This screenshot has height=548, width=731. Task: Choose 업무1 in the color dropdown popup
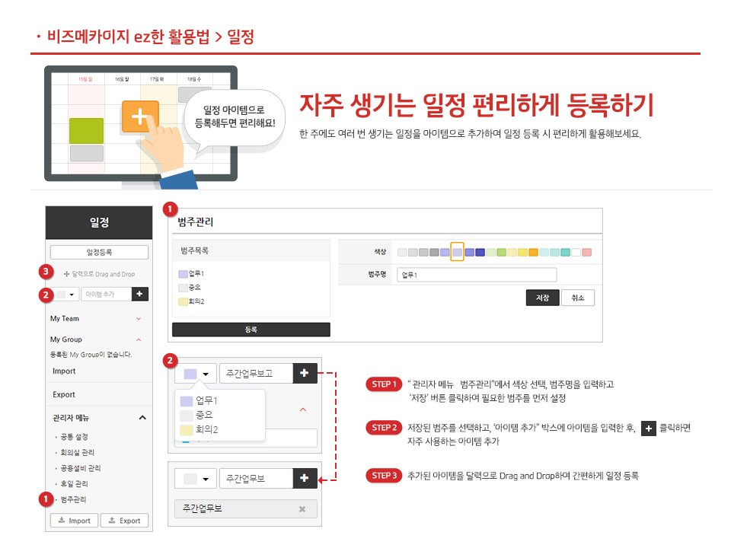click(199, 401)
